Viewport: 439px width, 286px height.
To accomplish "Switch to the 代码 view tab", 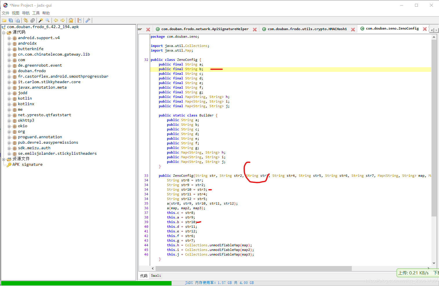I will 144,276.
